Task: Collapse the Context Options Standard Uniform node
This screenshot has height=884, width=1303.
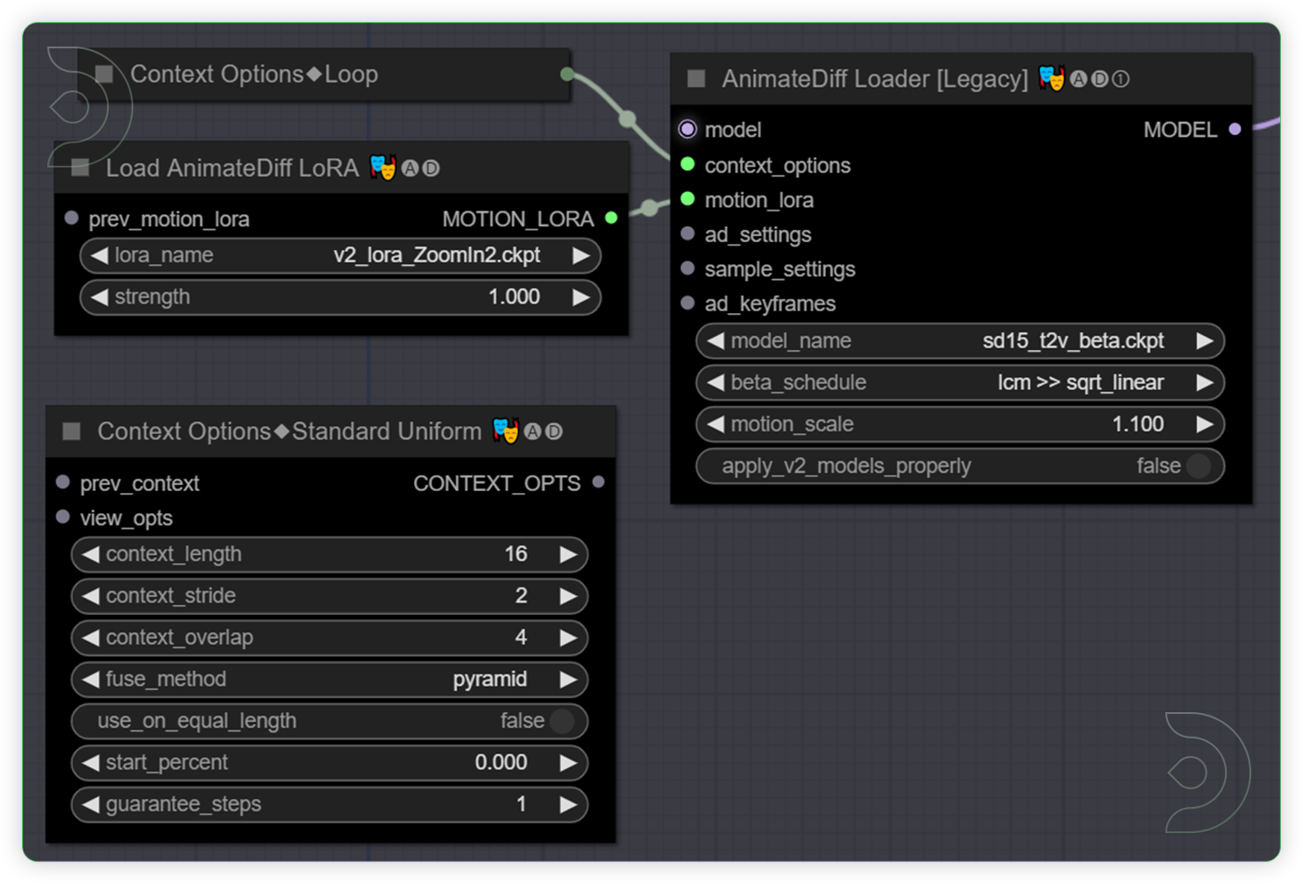Action: (72, 431)
